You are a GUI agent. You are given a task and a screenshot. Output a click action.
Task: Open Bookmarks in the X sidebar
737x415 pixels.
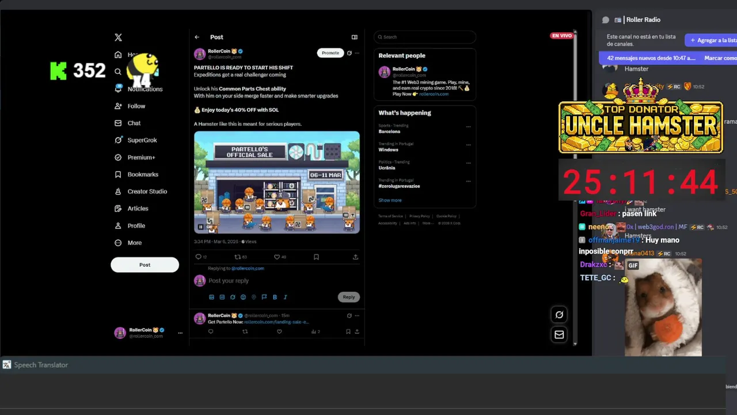136,174
